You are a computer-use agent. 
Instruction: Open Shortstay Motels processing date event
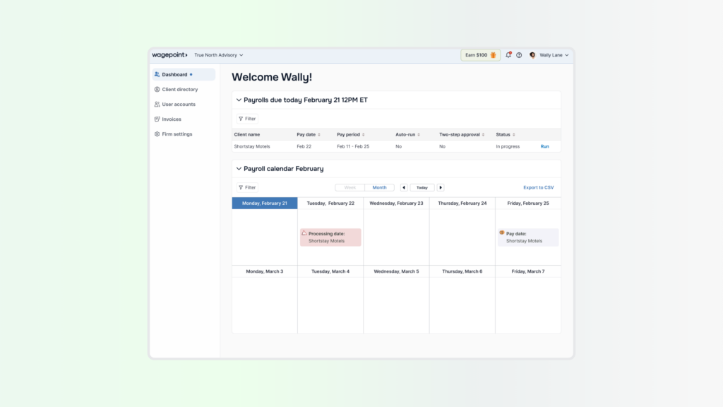[330, 237]
